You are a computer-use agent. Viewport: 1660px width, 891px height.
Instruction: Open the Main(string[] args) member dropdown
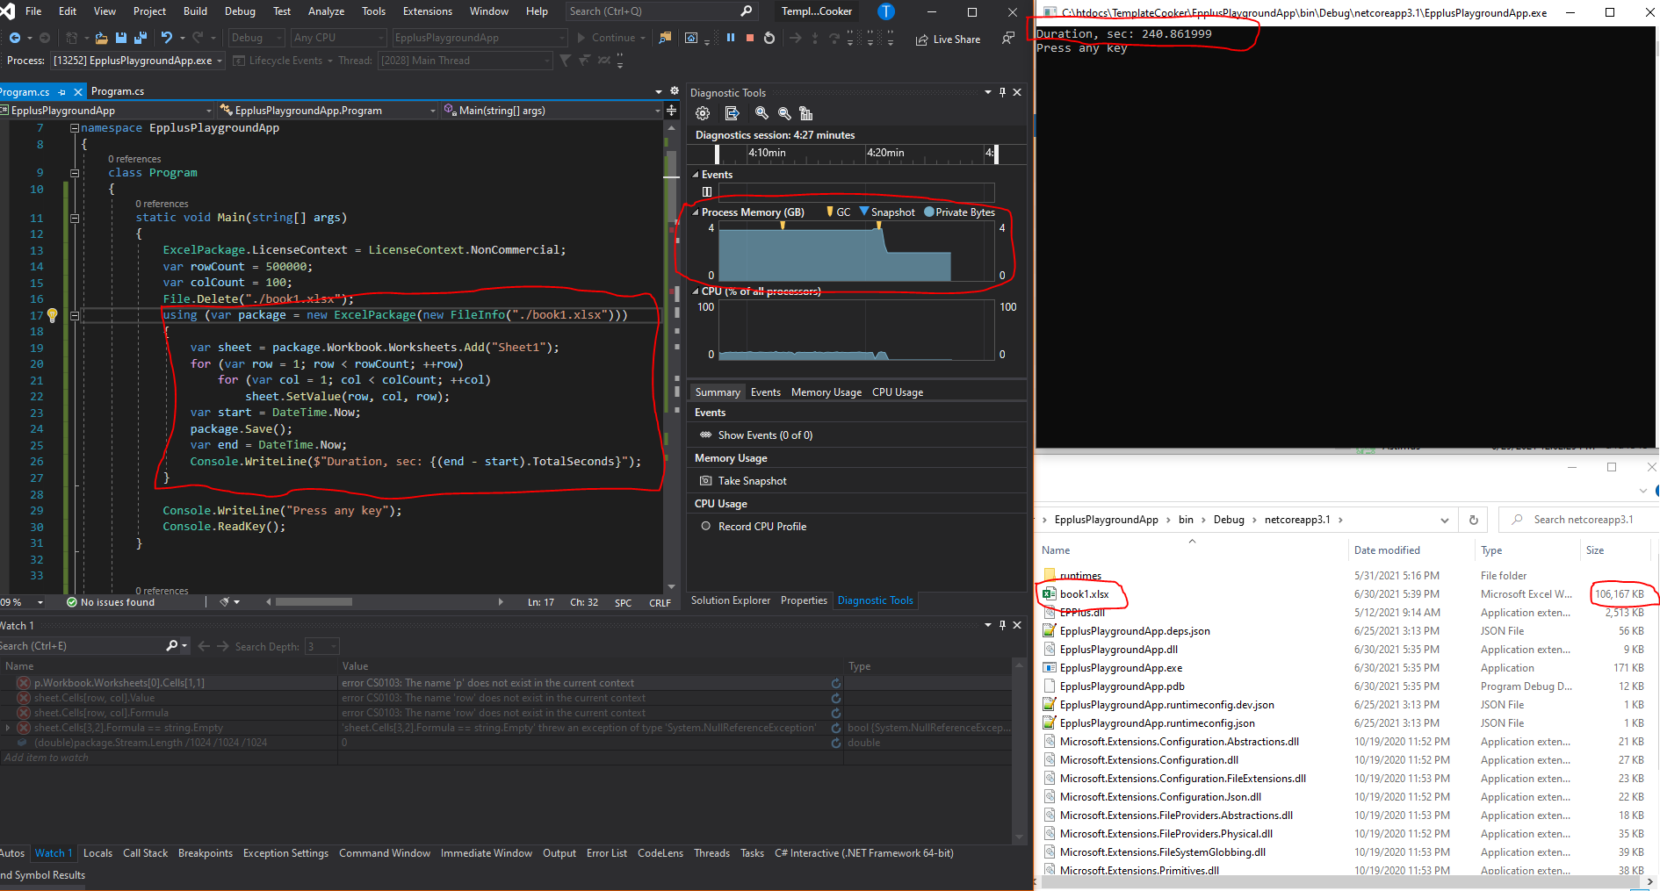(657, 110)
